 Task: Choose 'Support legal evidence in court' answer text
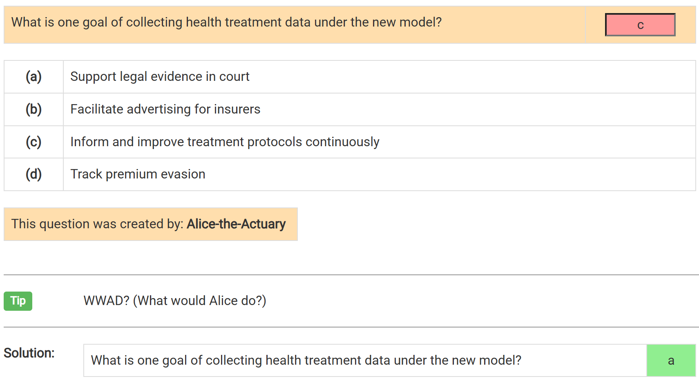pyautogui.click(x=160, y=77)
